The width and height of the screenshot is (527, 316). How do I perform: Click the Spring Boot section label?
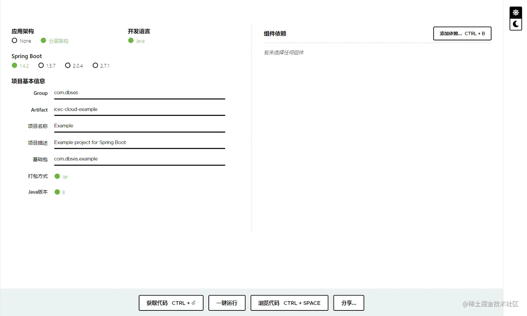26,56
